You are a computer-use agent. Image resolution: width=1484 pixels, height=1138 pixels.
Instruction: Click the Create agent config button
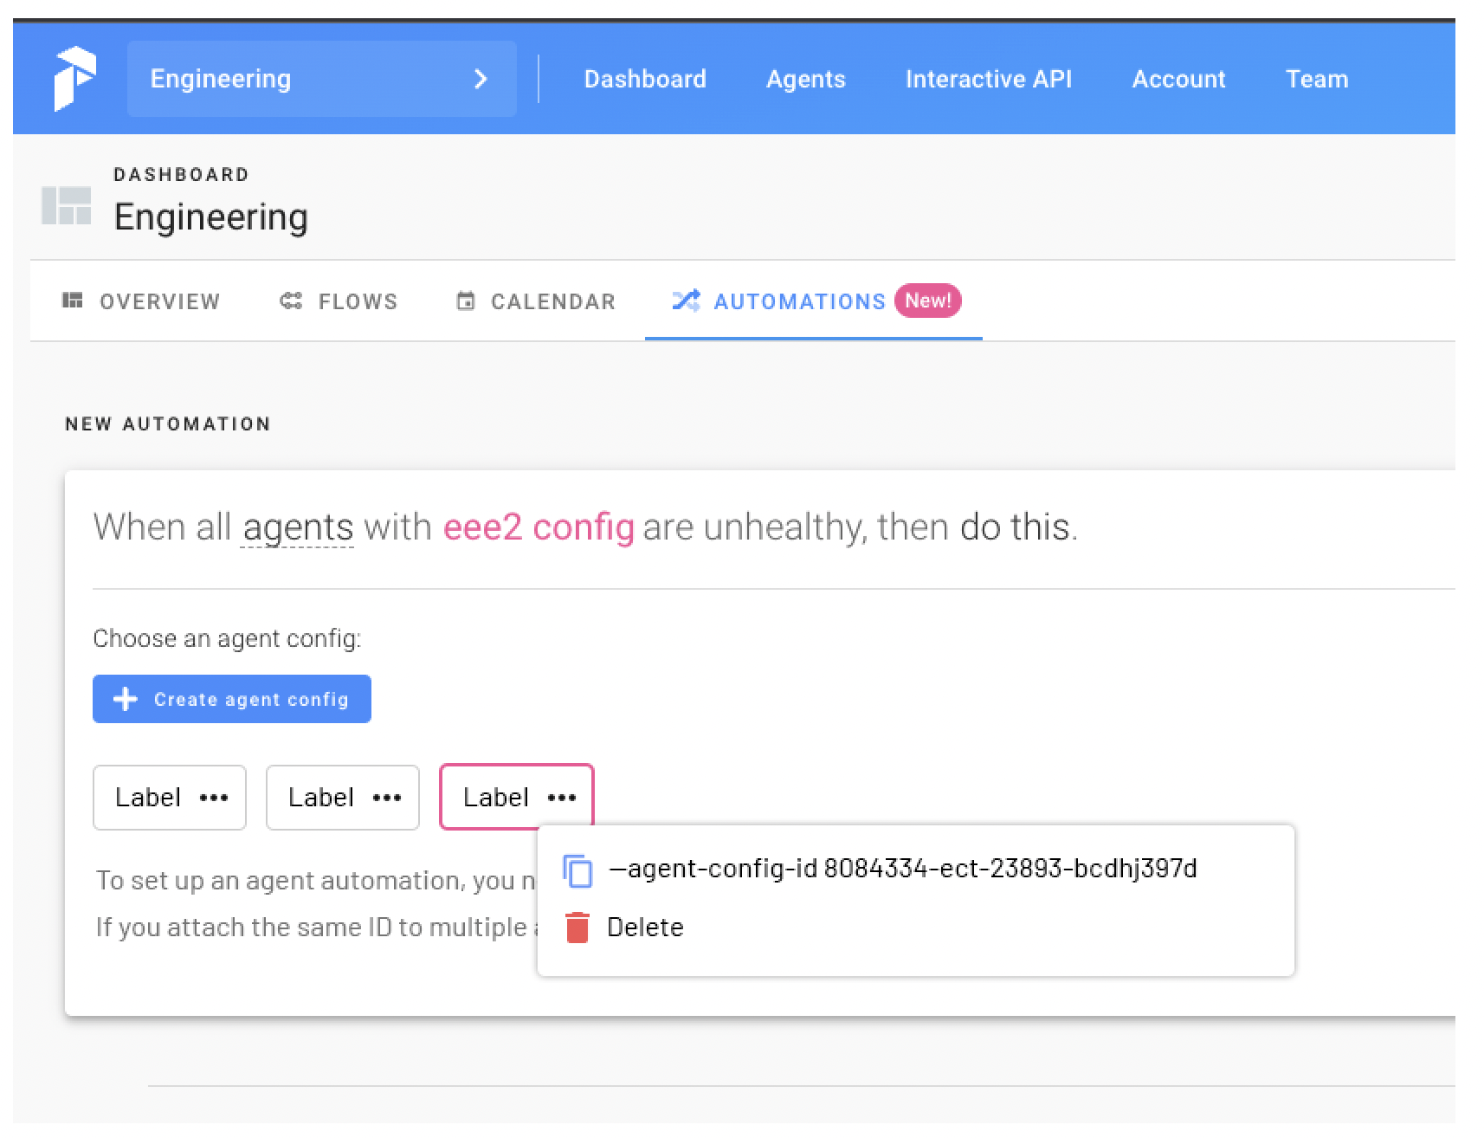[x=232, y=699]
